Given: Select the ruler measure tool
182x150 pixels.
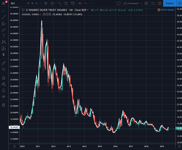Looking at the screenshot, I should pos(3,63).
